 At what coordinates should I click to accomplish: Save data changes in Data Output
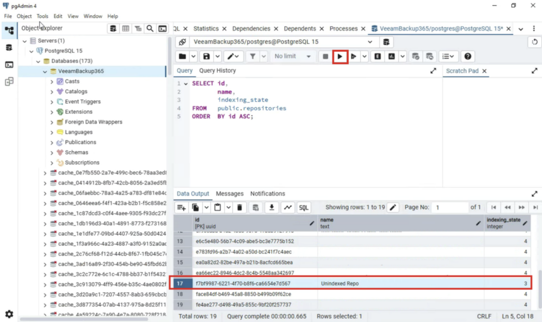click(x=256, y=207)
